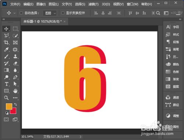Expand the left toolbox double-arrow
This screenshot has height=140, width=184.
coord(4,19)
